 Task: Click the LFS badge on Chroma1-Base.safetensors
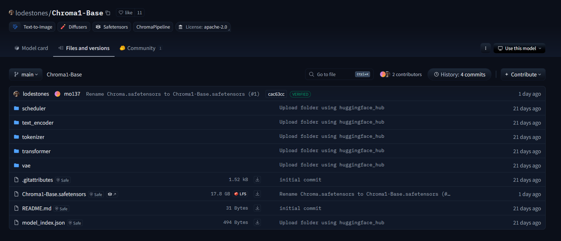coord(240,194)
